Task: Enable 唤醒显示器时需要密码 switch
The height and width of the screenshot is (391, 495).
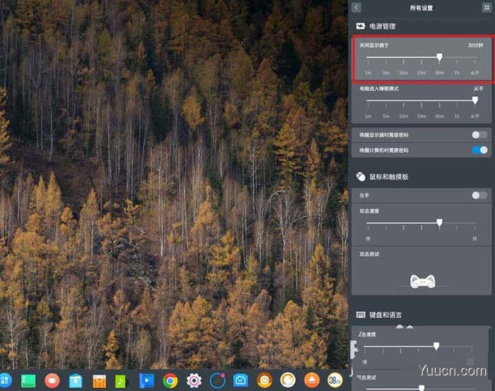Action: (x=479, y=135)
